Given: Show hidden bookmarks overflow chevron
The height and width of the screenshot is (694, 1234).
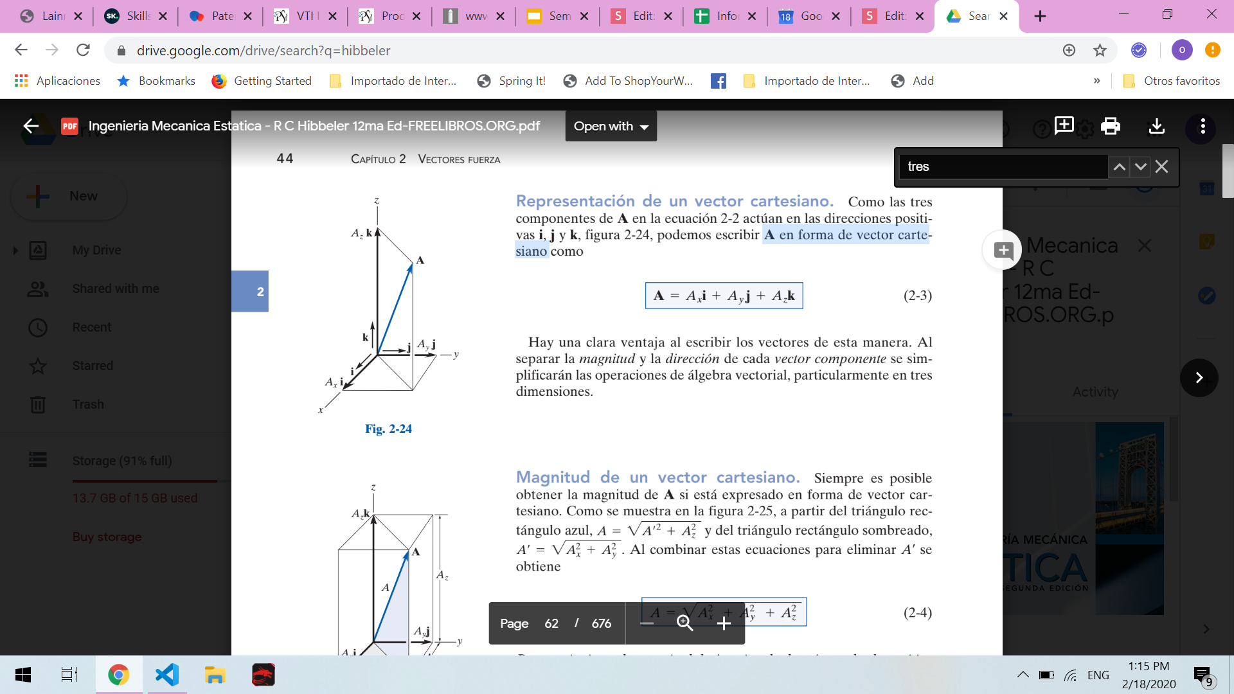Looking at the screenshot, I should point(1096,81).
